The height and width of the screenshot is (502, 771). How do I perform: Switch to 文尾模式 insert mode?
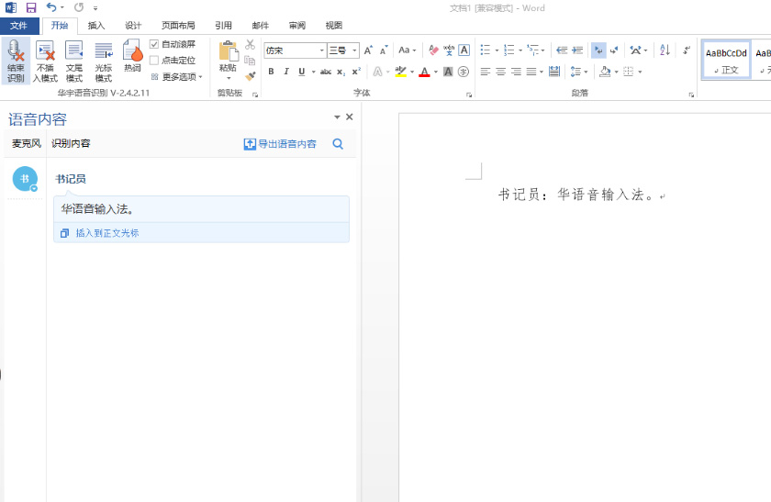[74, 61]
